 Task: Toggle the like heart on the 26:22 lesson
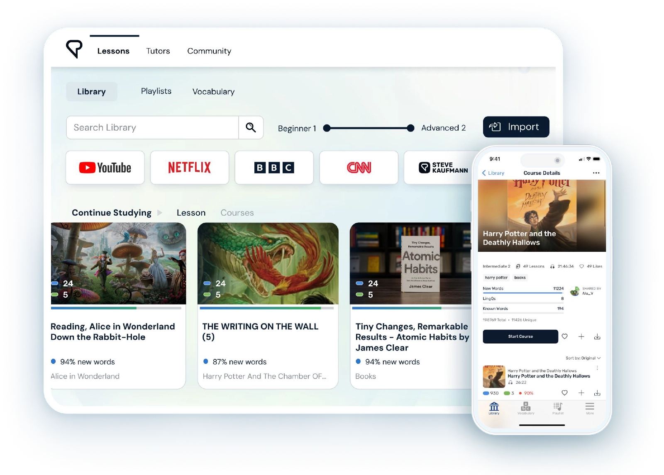point(564,392)
